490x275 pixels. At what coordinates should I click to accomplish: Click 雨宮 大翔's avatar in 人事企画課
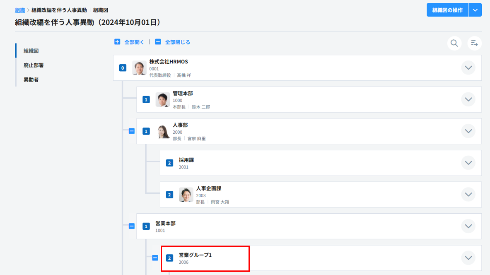tap(186, 195)
